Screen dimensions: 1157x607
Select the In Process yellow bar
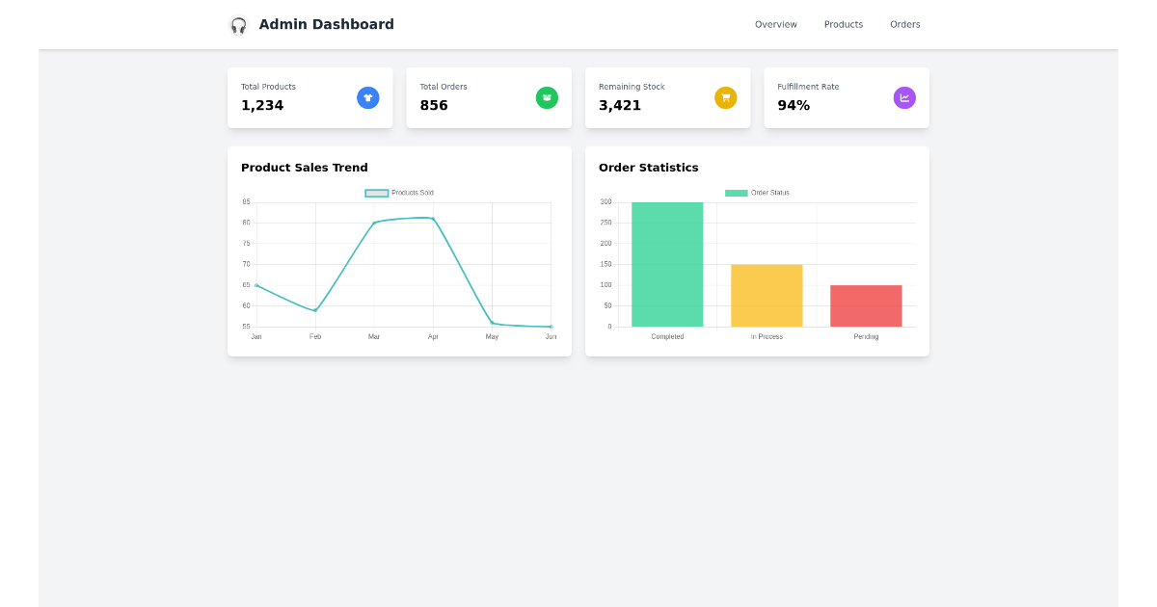click(767, 294)
